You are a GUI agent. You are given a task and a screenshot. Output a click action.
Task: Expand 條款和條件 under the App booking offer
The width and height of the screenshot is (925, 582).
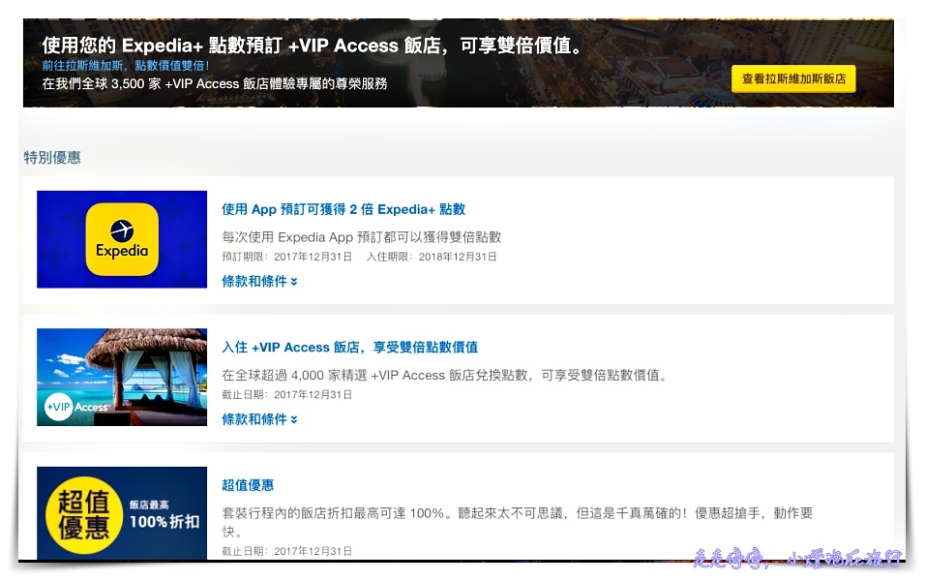click(259, 281)
